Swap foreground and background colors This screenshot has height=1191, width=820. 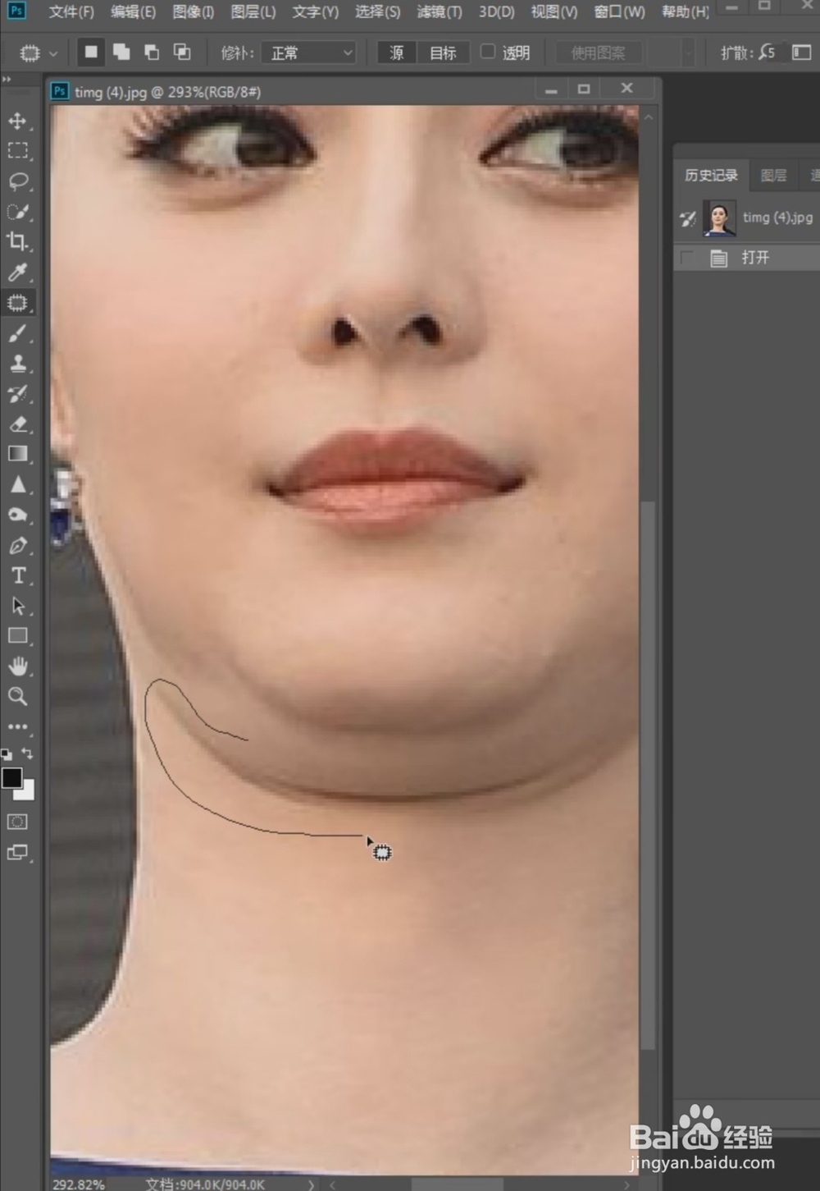27,753
